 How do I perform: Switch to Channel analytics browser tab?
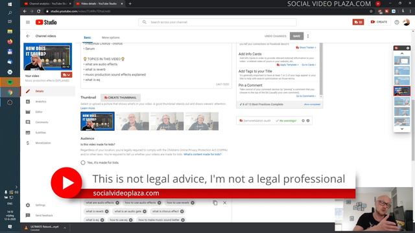coord(47,4)
